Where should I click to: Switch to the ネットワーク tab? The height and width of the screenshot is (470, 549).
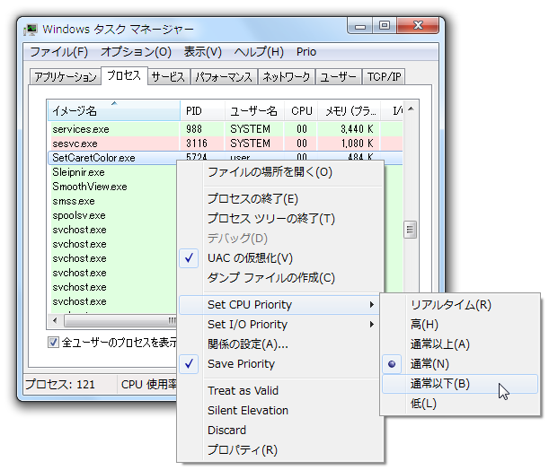click(286, 77)
